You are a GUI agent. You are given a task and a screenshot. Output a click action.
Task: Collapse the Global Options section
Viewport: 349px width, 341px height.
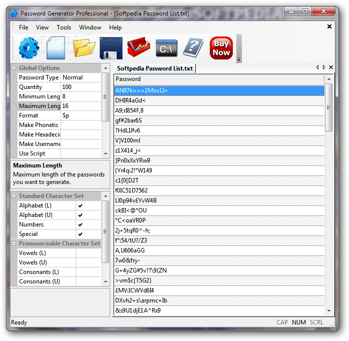[x=14, y=68]
